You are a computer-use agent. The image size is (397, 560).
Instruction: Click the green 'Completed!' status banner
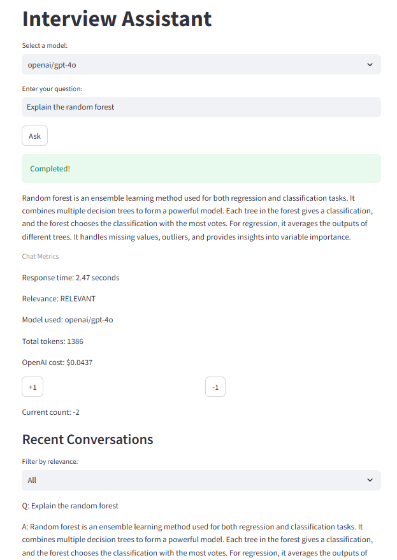tap(201, 169)
